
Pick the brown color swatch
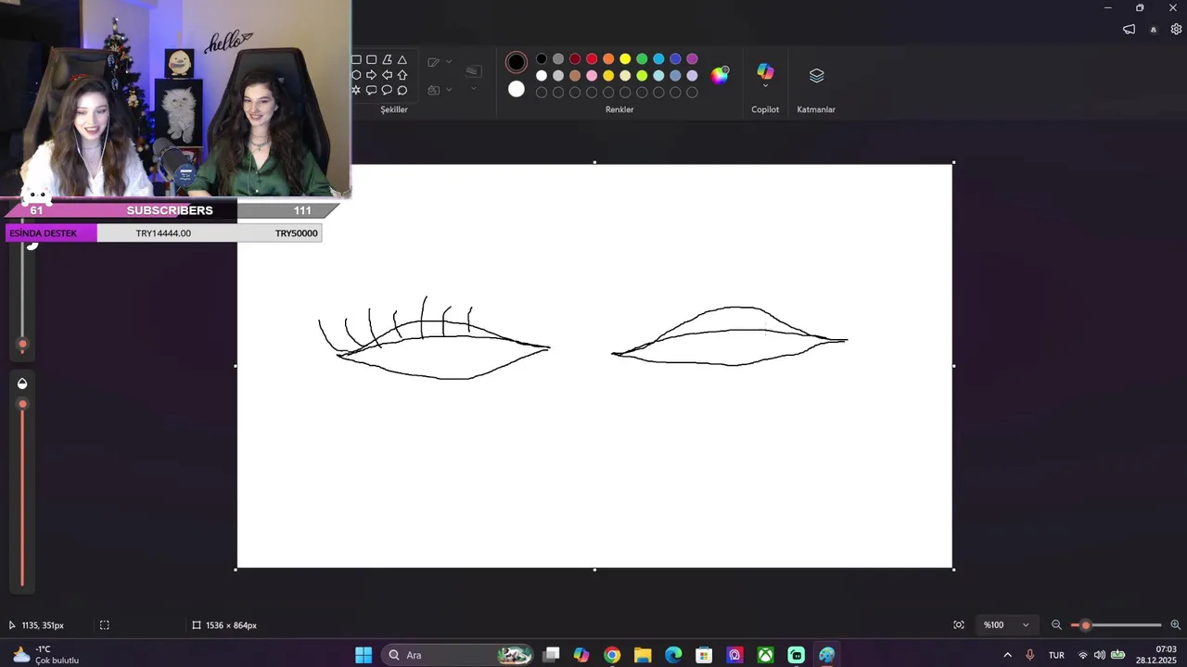coord(575,76)
